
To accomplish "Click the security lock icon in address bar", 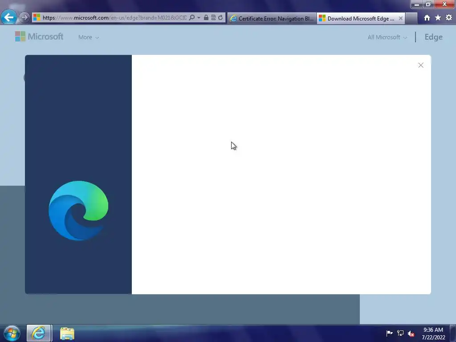I will point(206,17).
